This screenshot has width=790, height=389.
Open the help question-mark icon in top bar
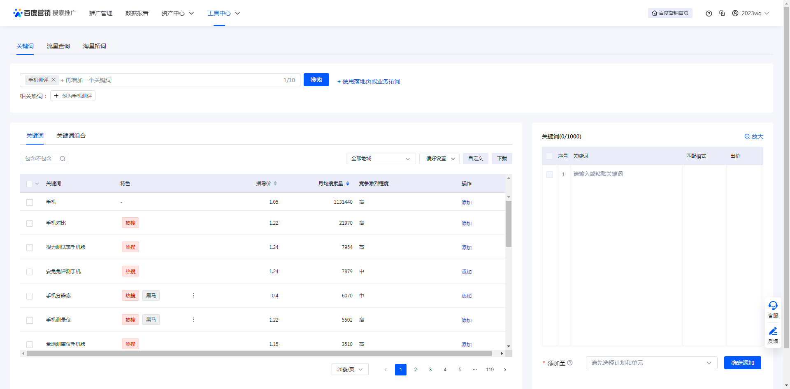[709, 13]
